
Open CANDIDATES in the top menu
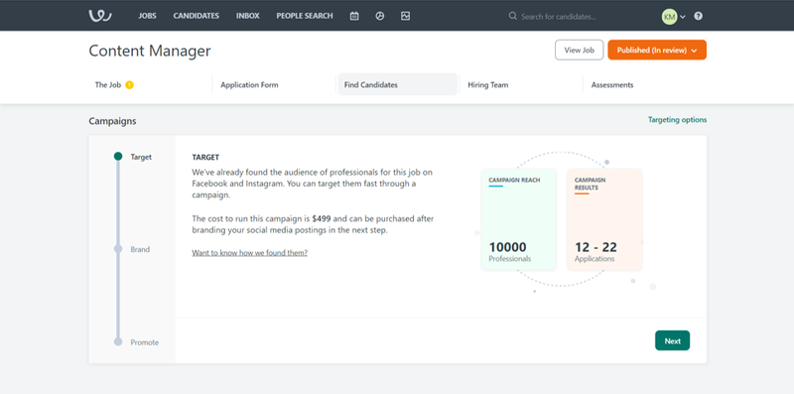196,16
